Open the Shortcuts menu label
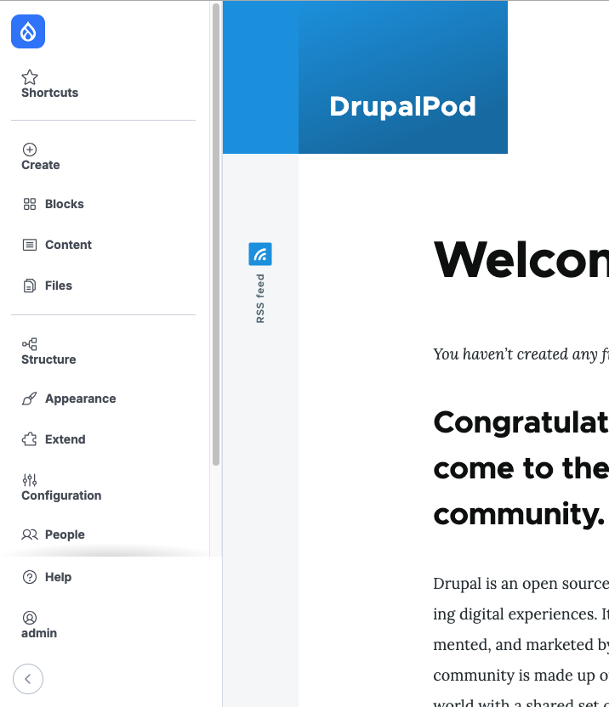The image size is (609, 707). pyautogui.click(x=49, y=93)
